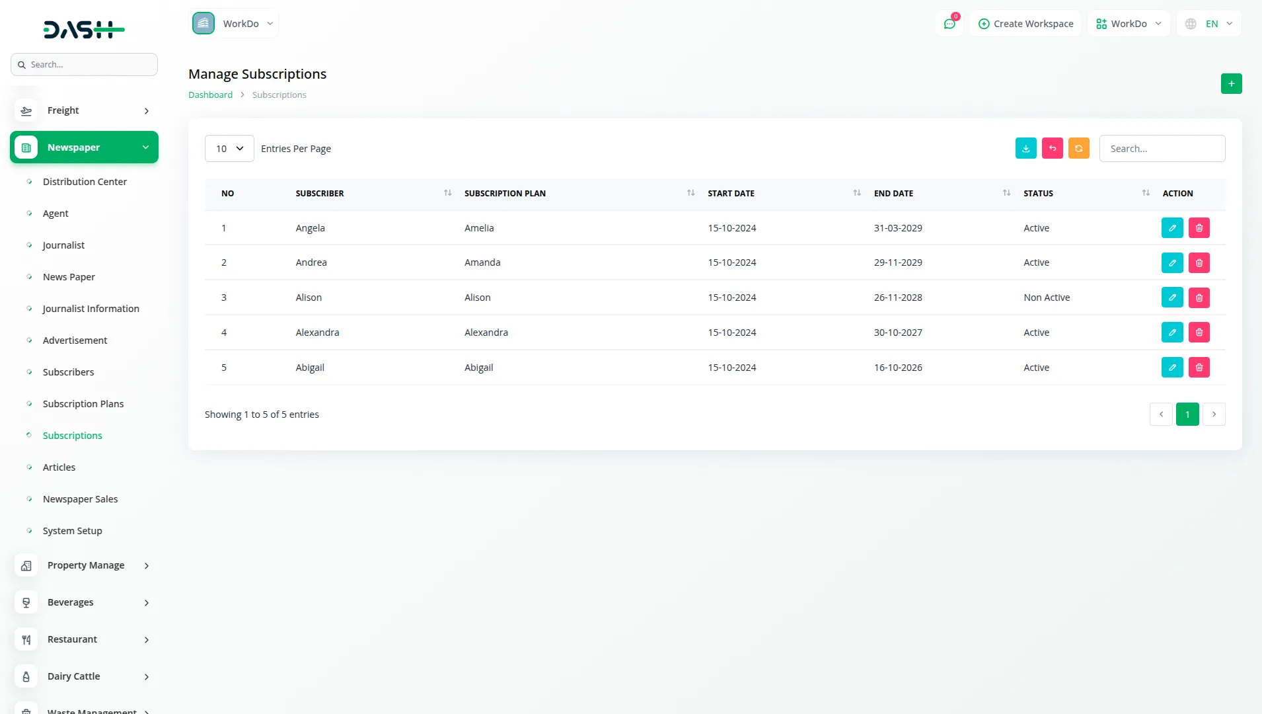Click the Create Workspace button
Viewport: 1262px width, 714px height.
click(x=1025, y=24)
